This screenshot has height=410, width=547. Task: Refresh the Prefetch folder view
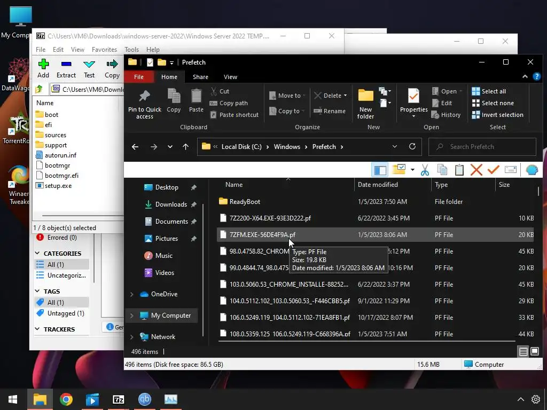[x=412, y=146]
